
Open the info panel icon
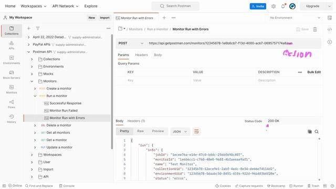coord(330,42)
